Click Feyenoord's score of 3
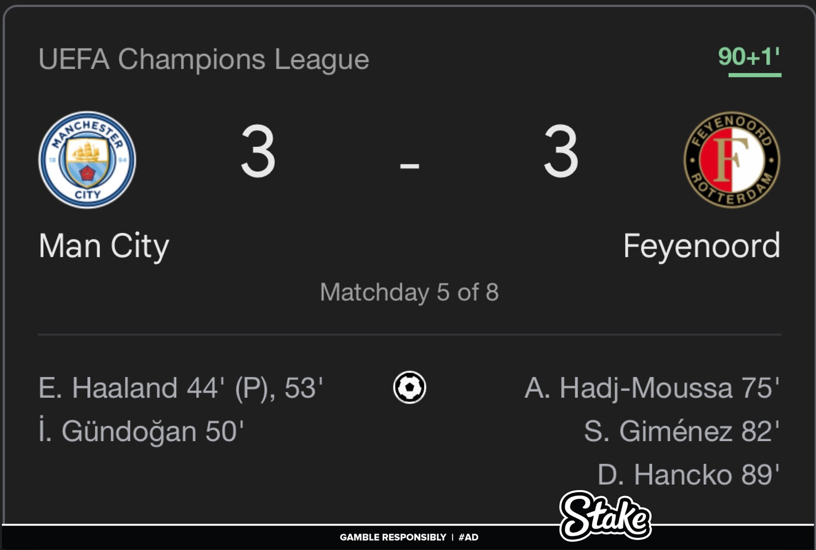 tap(561, 152)
